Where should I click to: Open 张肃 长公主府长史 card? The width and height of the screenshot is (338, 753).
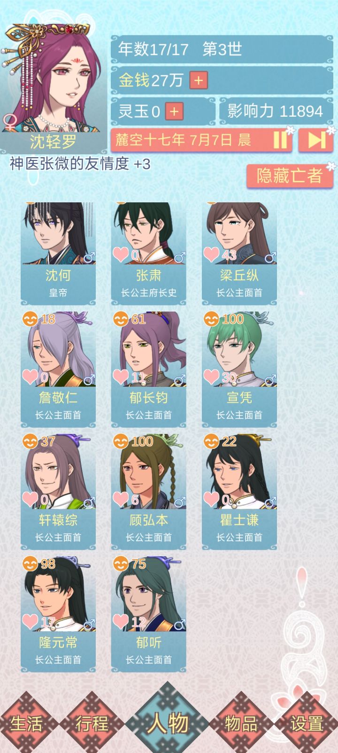[x=149, y=254]
